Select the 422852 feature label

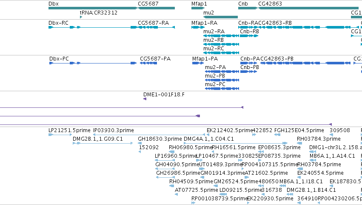pyautogui.click(x=262, y=130)
